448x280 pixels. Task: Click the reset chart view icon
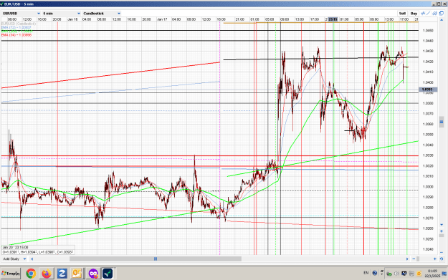click(442, 259)
